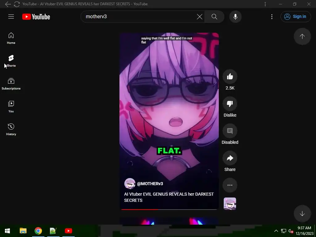Viewport: 316px width, 237px height.
Task: Open the You section in sidebar
Action: 11,106
